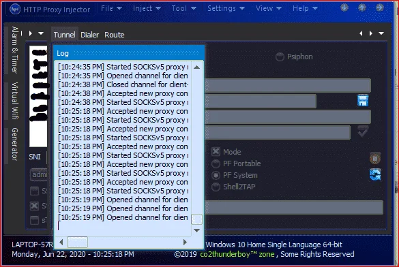Image resolution: width=399 pixels, height=267 pixels.
Task: Click the Log vertical scrollbar thumb
Action: 196,219
